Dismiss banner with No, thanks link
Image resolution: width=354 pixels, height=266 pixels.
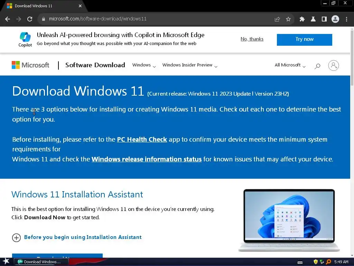(x=252, y=39)
